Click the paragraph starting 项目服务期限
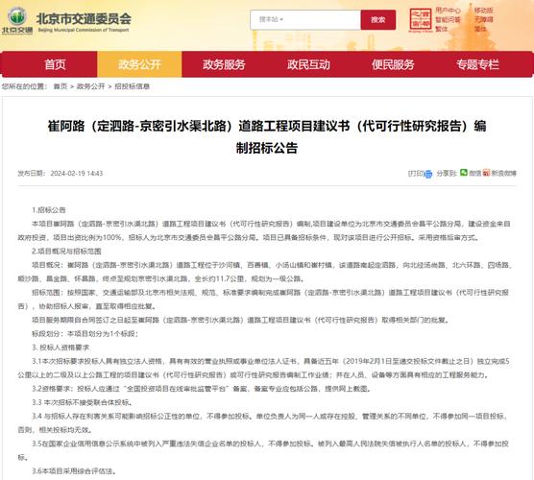 (241, 320)
